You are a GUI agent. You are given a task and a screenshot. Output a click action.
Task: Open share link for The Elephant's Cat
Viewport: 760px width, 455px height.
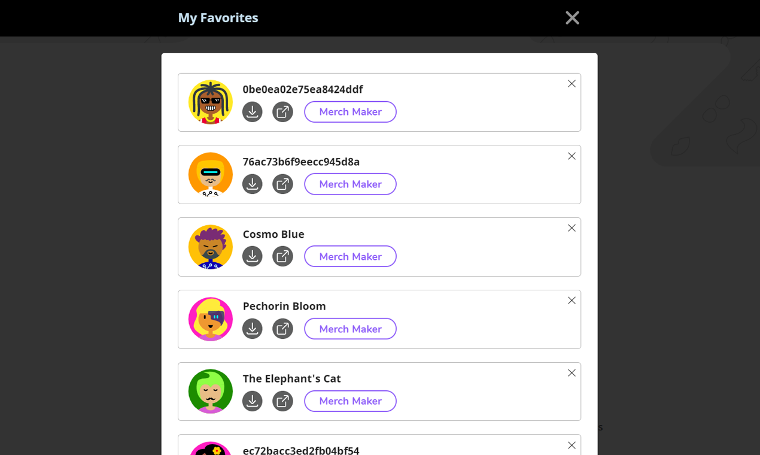(282, 401)
